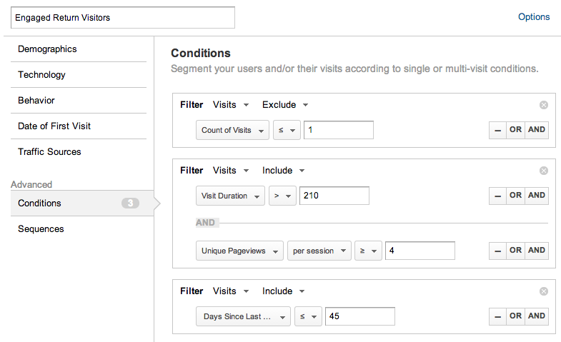The width and height of the screenshot is (561, 342).
Task: Click minus button on Unique Pageviews row
Action: coord(497,251)
